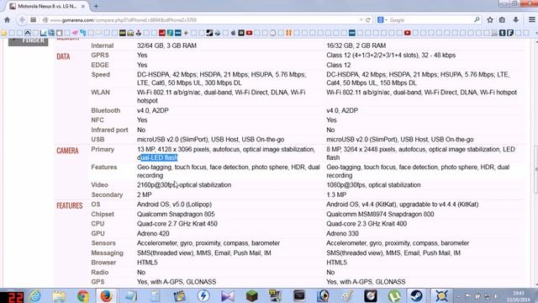Open Minecraft grass block taskbar icon

pos(251,295)
